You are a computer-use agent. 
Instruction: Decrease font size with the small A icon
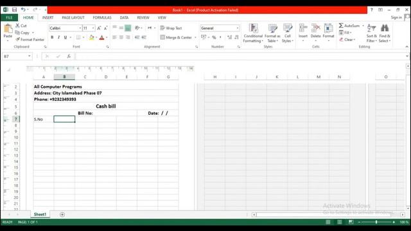(x=105, y=28)
